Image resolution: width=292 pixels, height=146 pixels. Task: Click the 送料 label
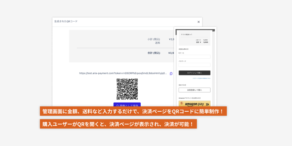(158, 43)
